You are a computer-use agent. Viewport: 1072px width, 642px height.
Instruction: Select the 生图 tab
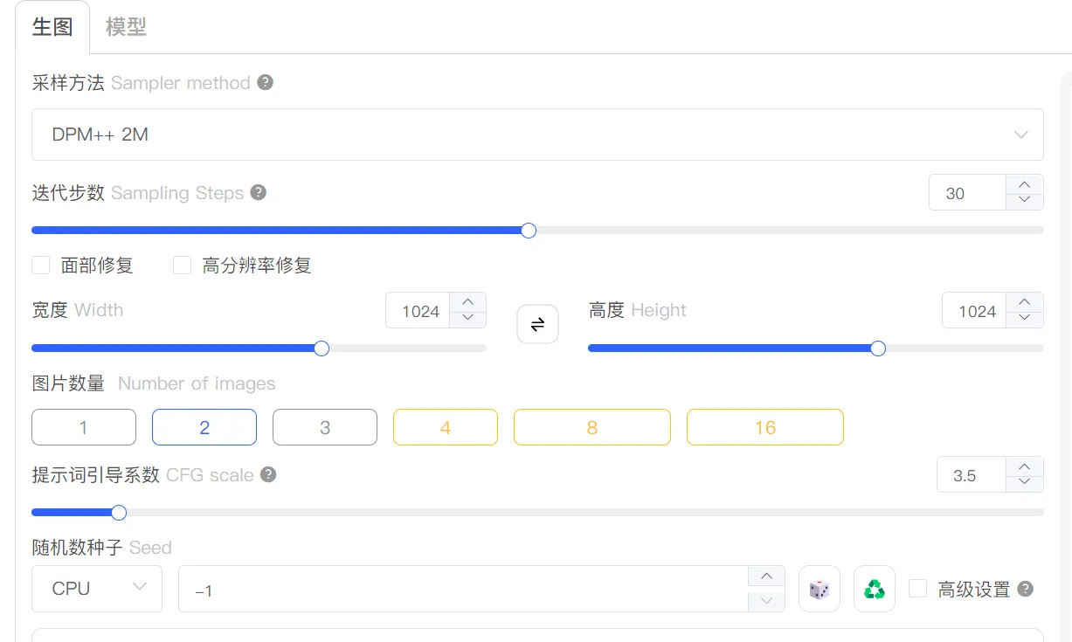coord(52,27)
